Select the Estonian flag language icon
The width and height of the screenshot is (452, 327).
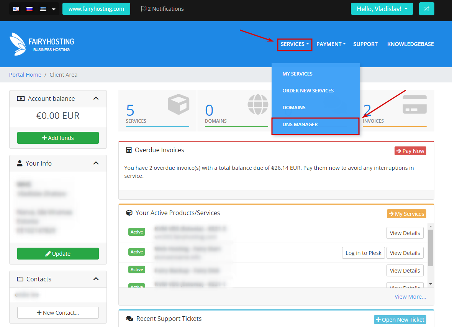pos(43,9)
